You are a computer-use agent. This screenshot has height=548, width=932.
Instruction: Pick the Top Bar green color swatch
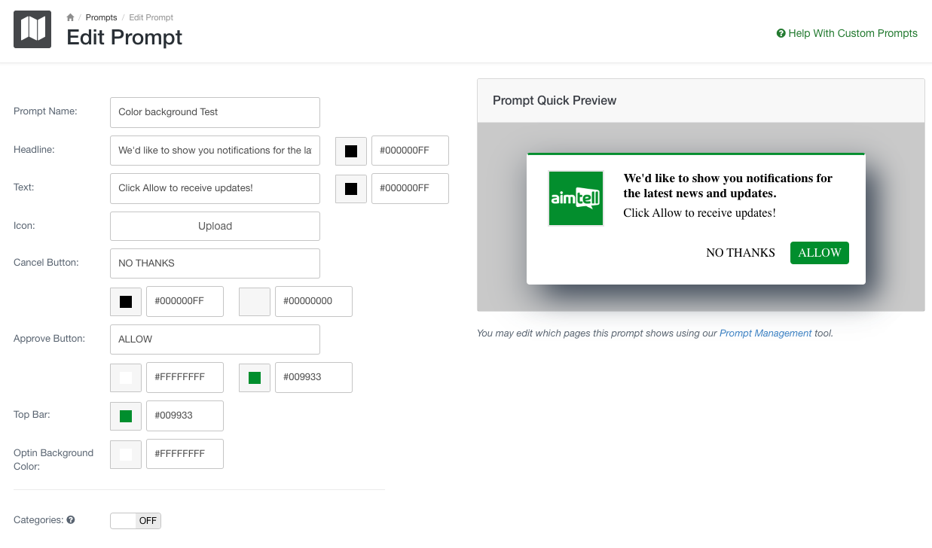pos(126,416)
